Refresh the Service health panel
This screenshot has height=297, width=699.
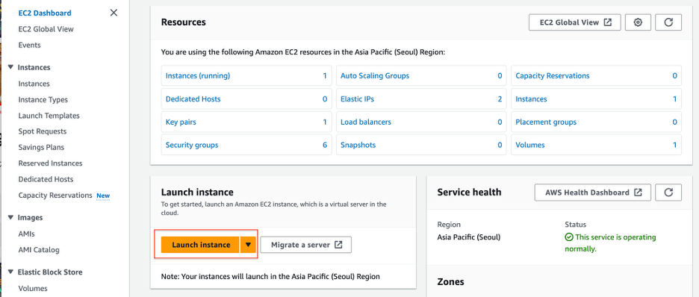point(668,193)
